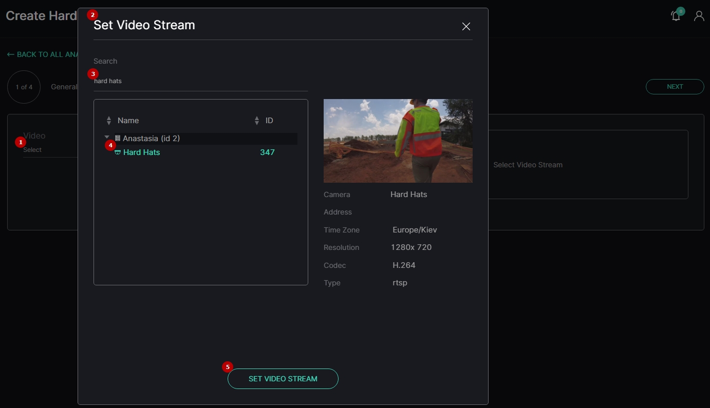Click the Video 'Select' field in background
The height and width of the screenshot is (408, 710).
point(50,150)
